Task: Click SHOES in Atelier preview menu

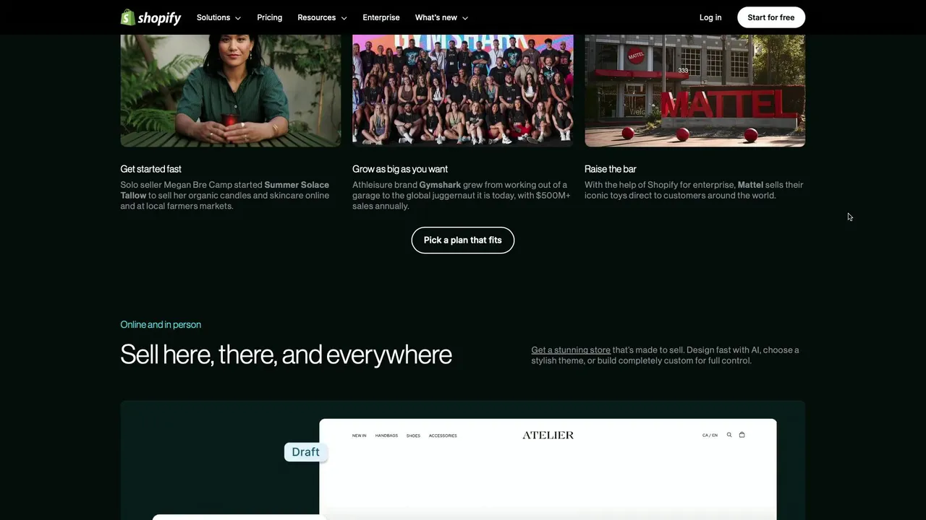Action: [413, 435]
